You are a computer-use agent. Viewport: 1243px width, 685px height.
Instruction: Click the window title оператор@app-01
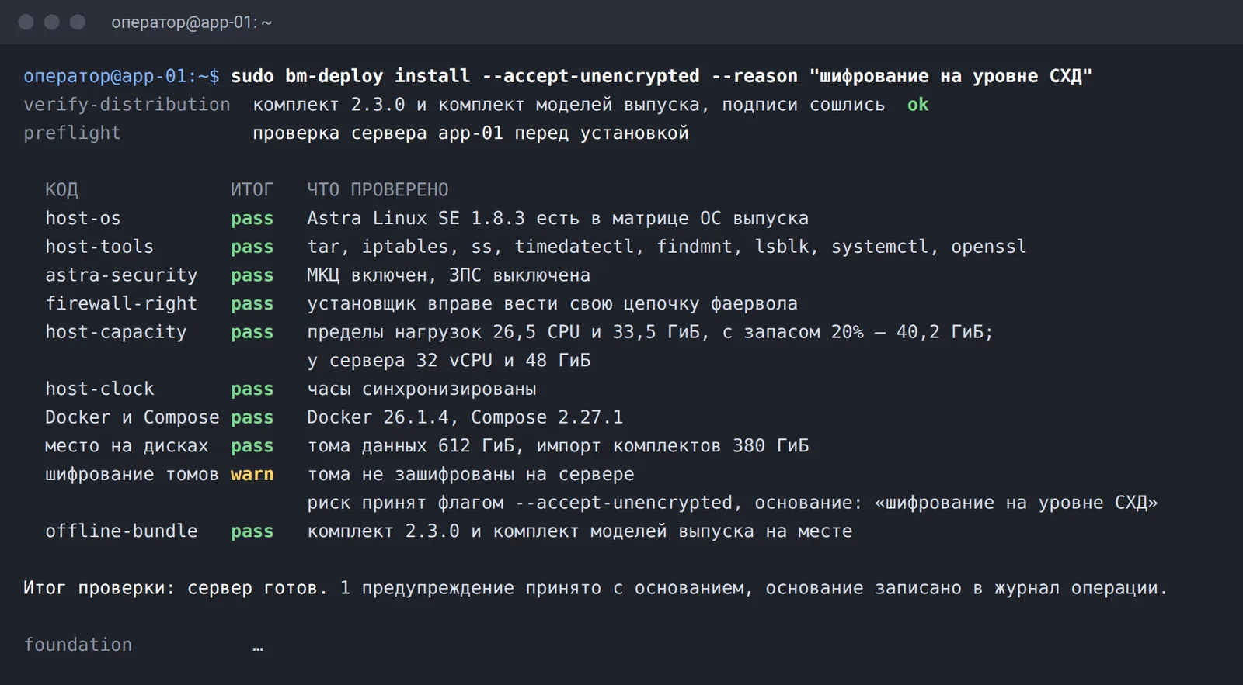point(191,22)
